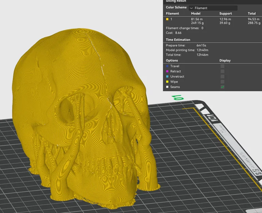The image size is (262, 213).
Task: Click the Support weight 39.60 g
Action: click(x=225, y=23)
